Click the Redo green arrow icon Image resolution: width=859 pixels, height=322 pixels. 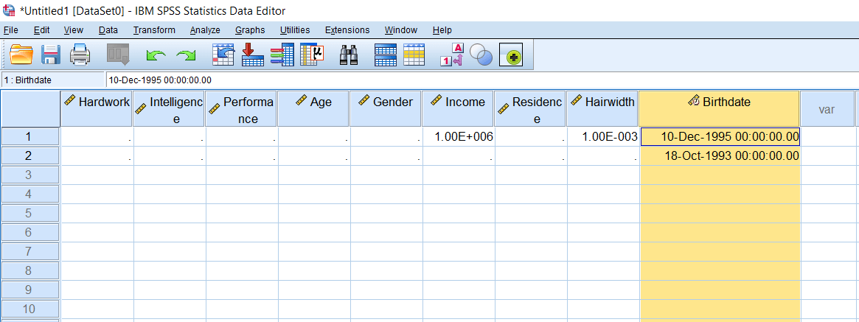click(x=186, y=55)
